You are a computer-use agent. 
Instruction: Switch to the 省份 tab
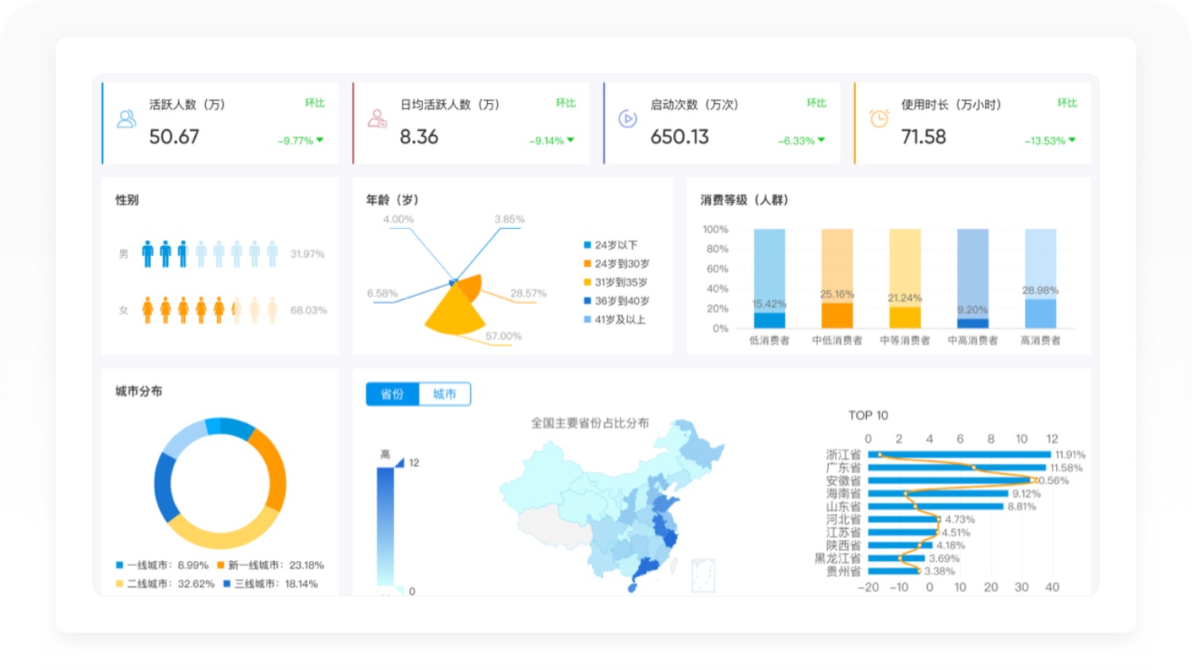tap(392, 394)
